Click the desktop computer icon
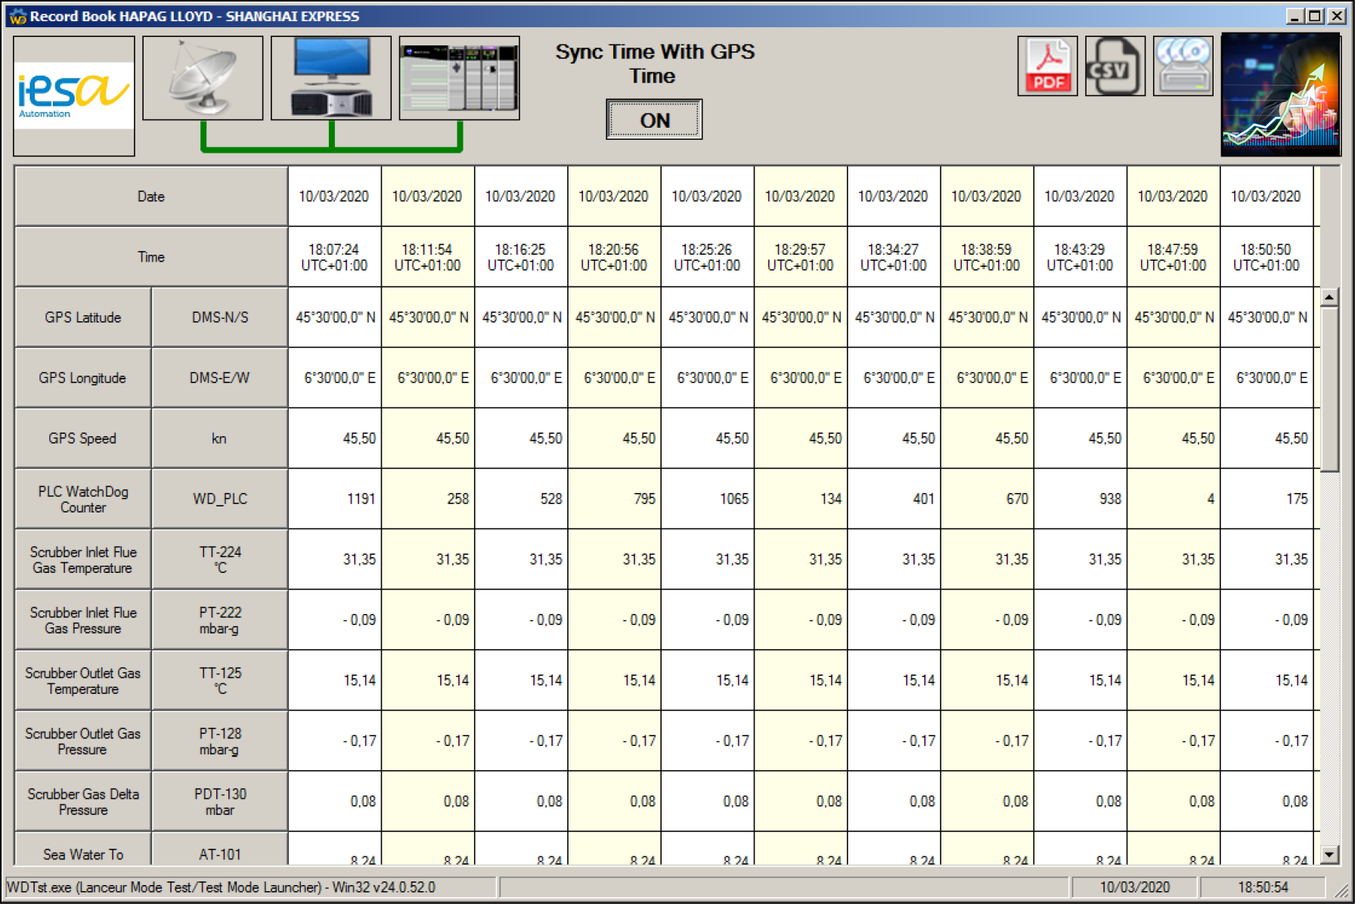 [331, 78]
